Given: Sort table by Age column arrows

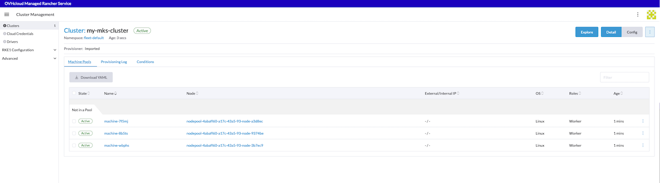Looking at the screenshot, I should (622, 93).
